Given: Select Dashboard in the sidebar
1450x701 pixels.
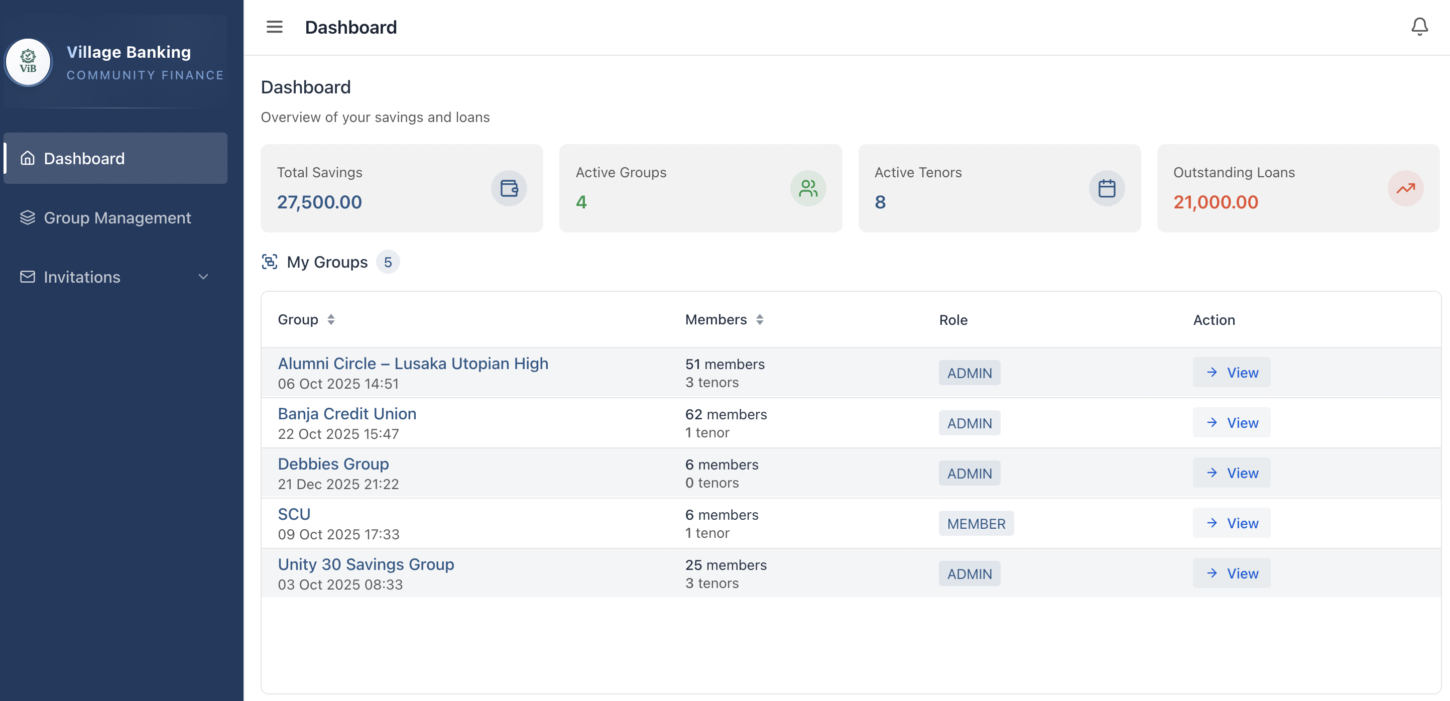Looking at the screenshot, I should click(x=84, y=158).
